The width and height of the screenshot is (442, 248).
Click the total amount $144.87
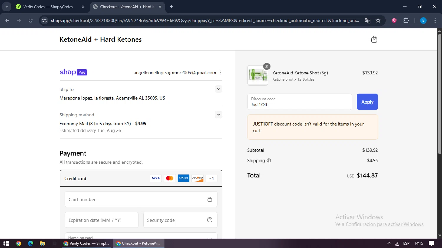(367, 175)
